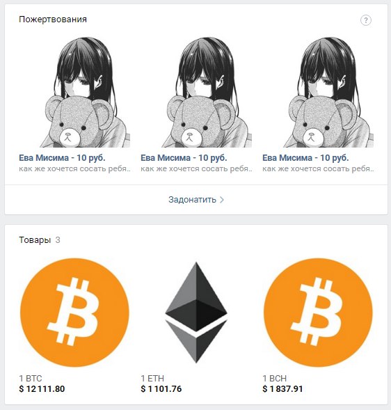Click the Пожертвования section title
This screenshot has height=410, width=391.
tap(53, 19)
